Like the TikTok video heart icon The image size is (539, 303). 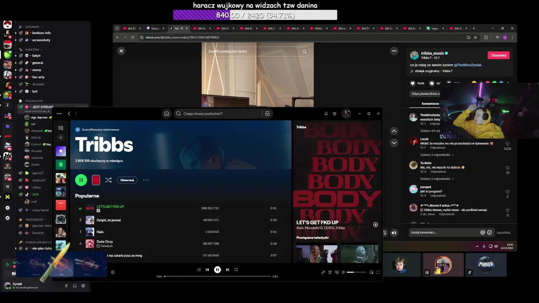point(413,83)
